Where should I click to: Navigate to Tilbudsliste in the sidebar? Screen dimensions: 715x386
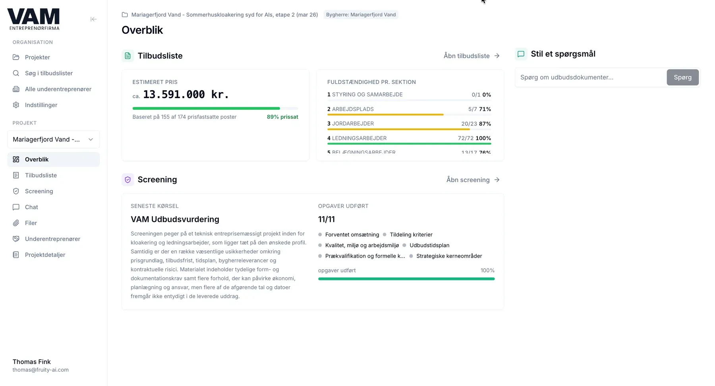53,175
